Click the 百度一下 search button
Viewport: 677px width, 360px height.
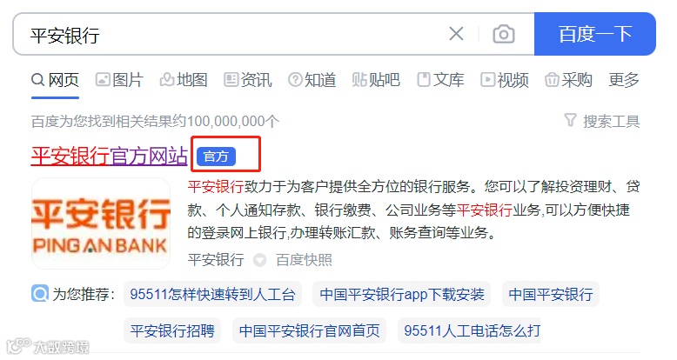point(594,34)
